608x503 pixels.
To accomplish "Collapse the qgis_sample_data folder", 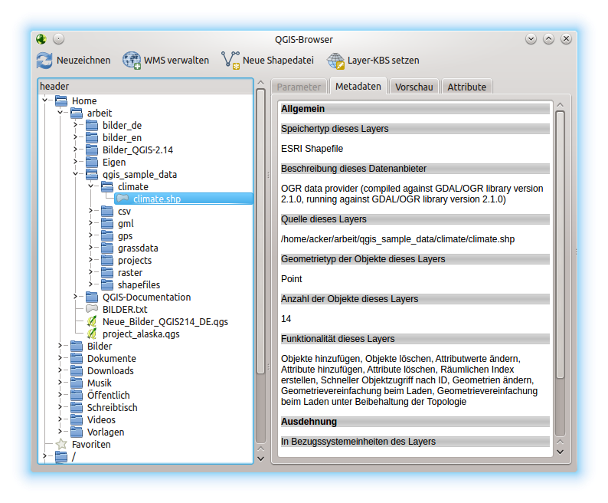I will [76, 175].
